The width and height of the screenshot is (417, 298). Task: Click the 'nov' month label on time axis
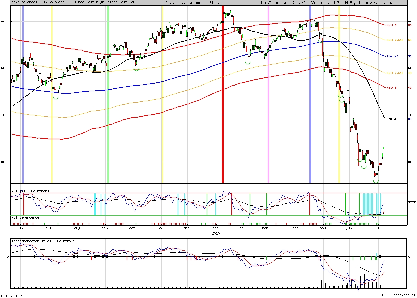[160, 228]
